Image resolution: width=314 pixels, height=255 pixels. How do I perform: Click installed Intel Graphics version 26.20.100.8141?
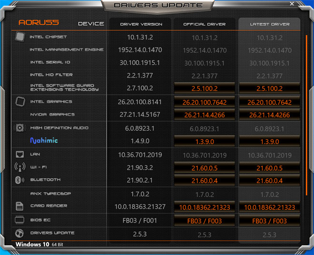coord(140,102)
